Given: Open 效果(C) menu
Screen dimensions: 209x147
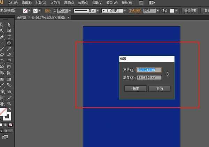Looking at the screenshot, I should coord(83,3).
